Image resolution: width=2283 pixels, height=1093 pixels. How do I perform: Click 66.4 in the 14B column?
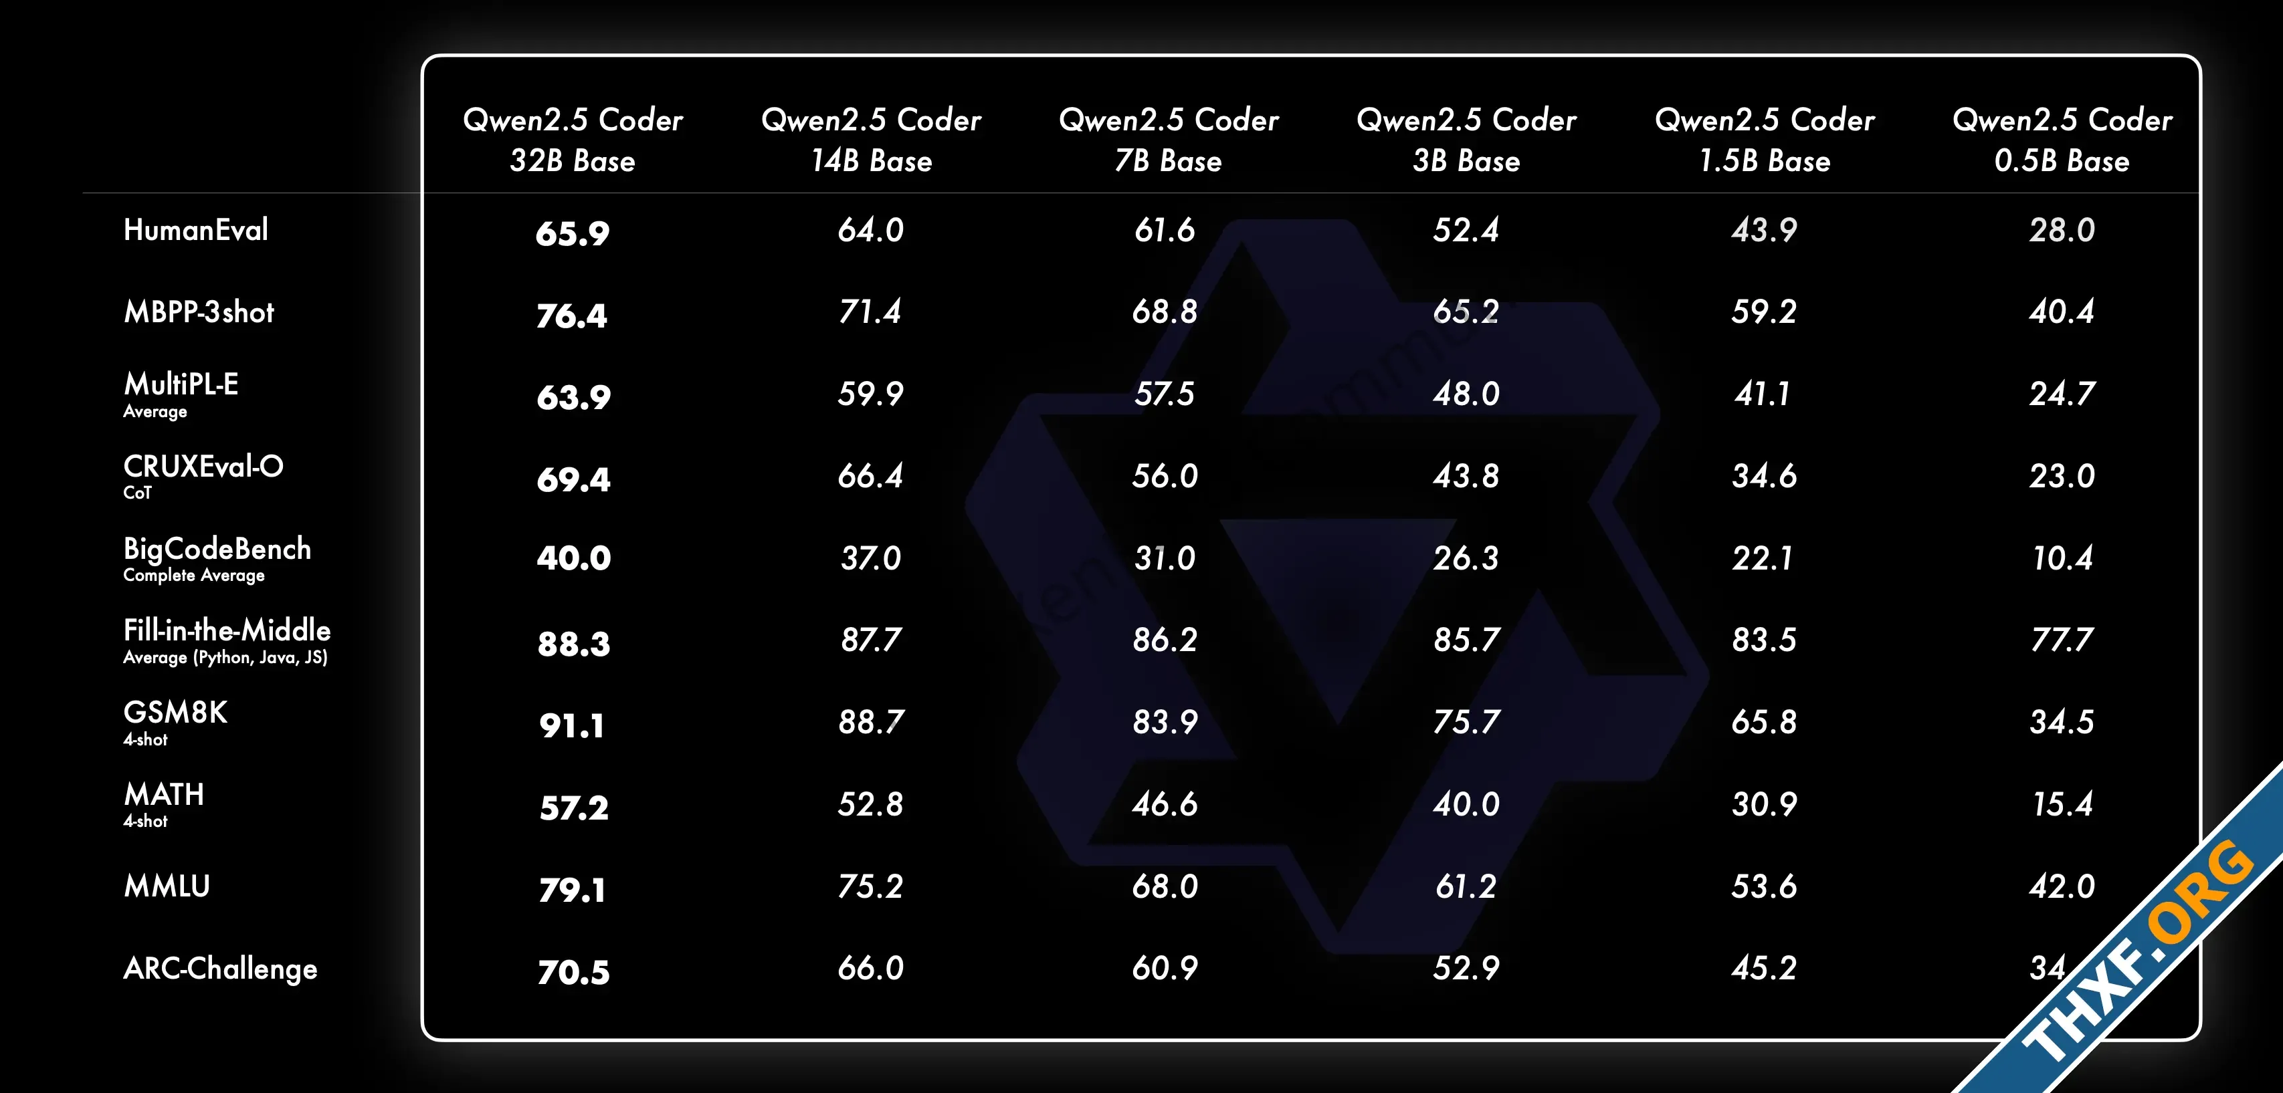click(870, 477)
